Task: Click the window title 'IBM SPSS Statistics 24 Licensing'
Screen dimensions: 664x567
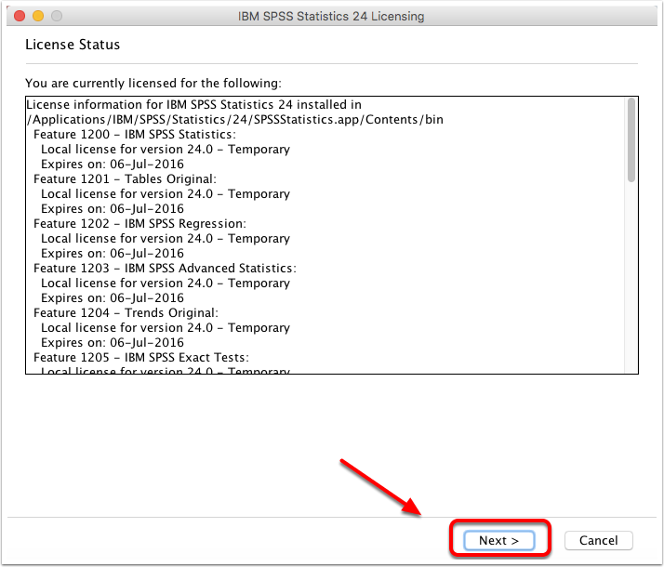Action: (331, 16)
